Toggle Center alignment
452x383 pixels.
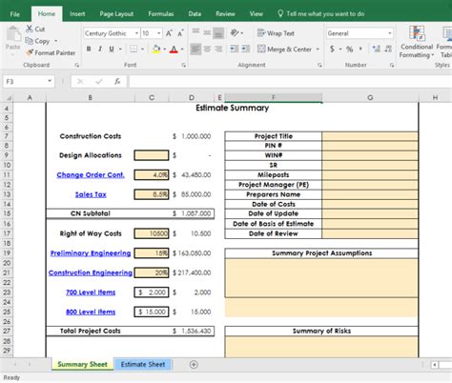point(207,49)
